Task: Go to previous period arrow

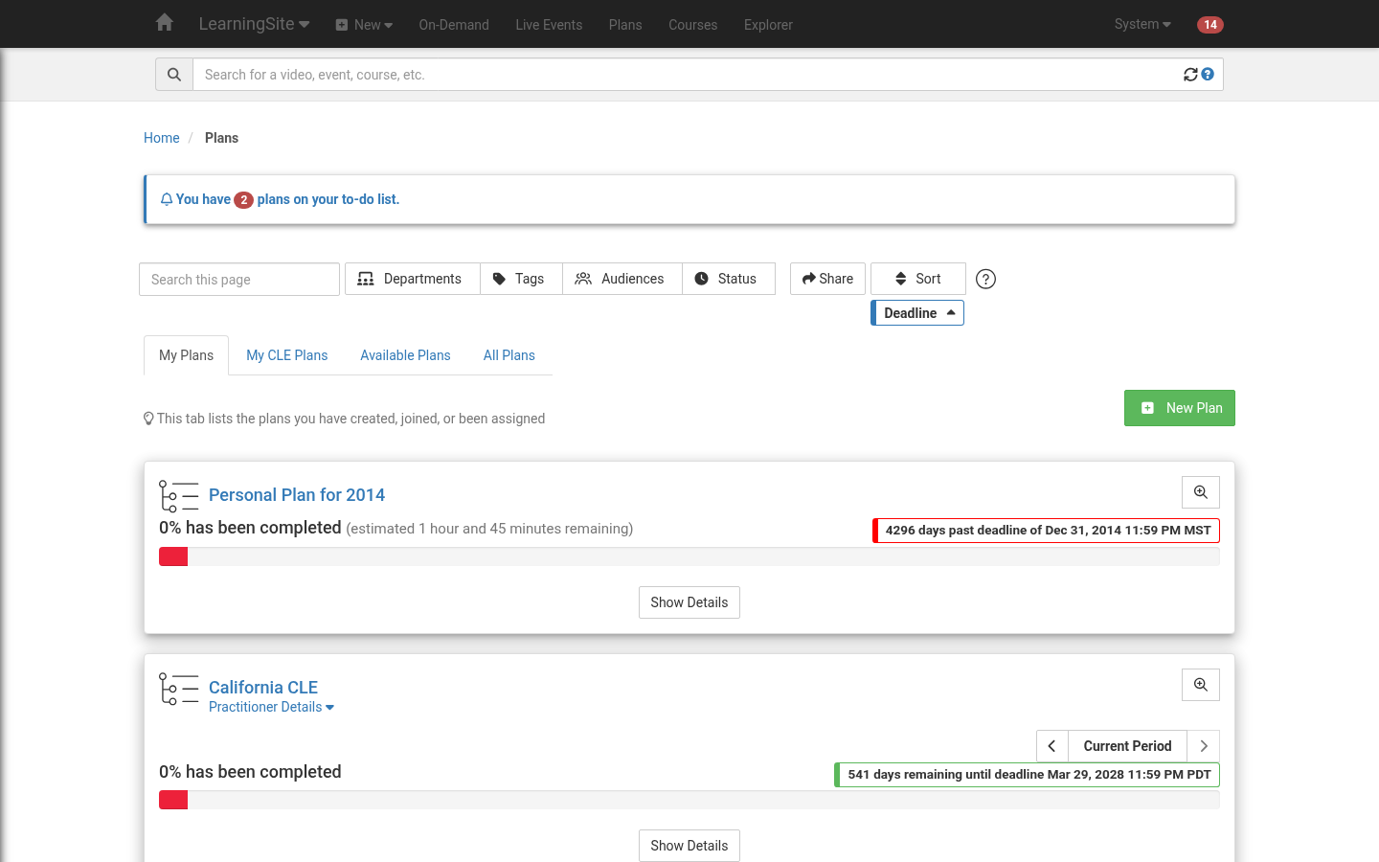Action: pos(1052,746)
